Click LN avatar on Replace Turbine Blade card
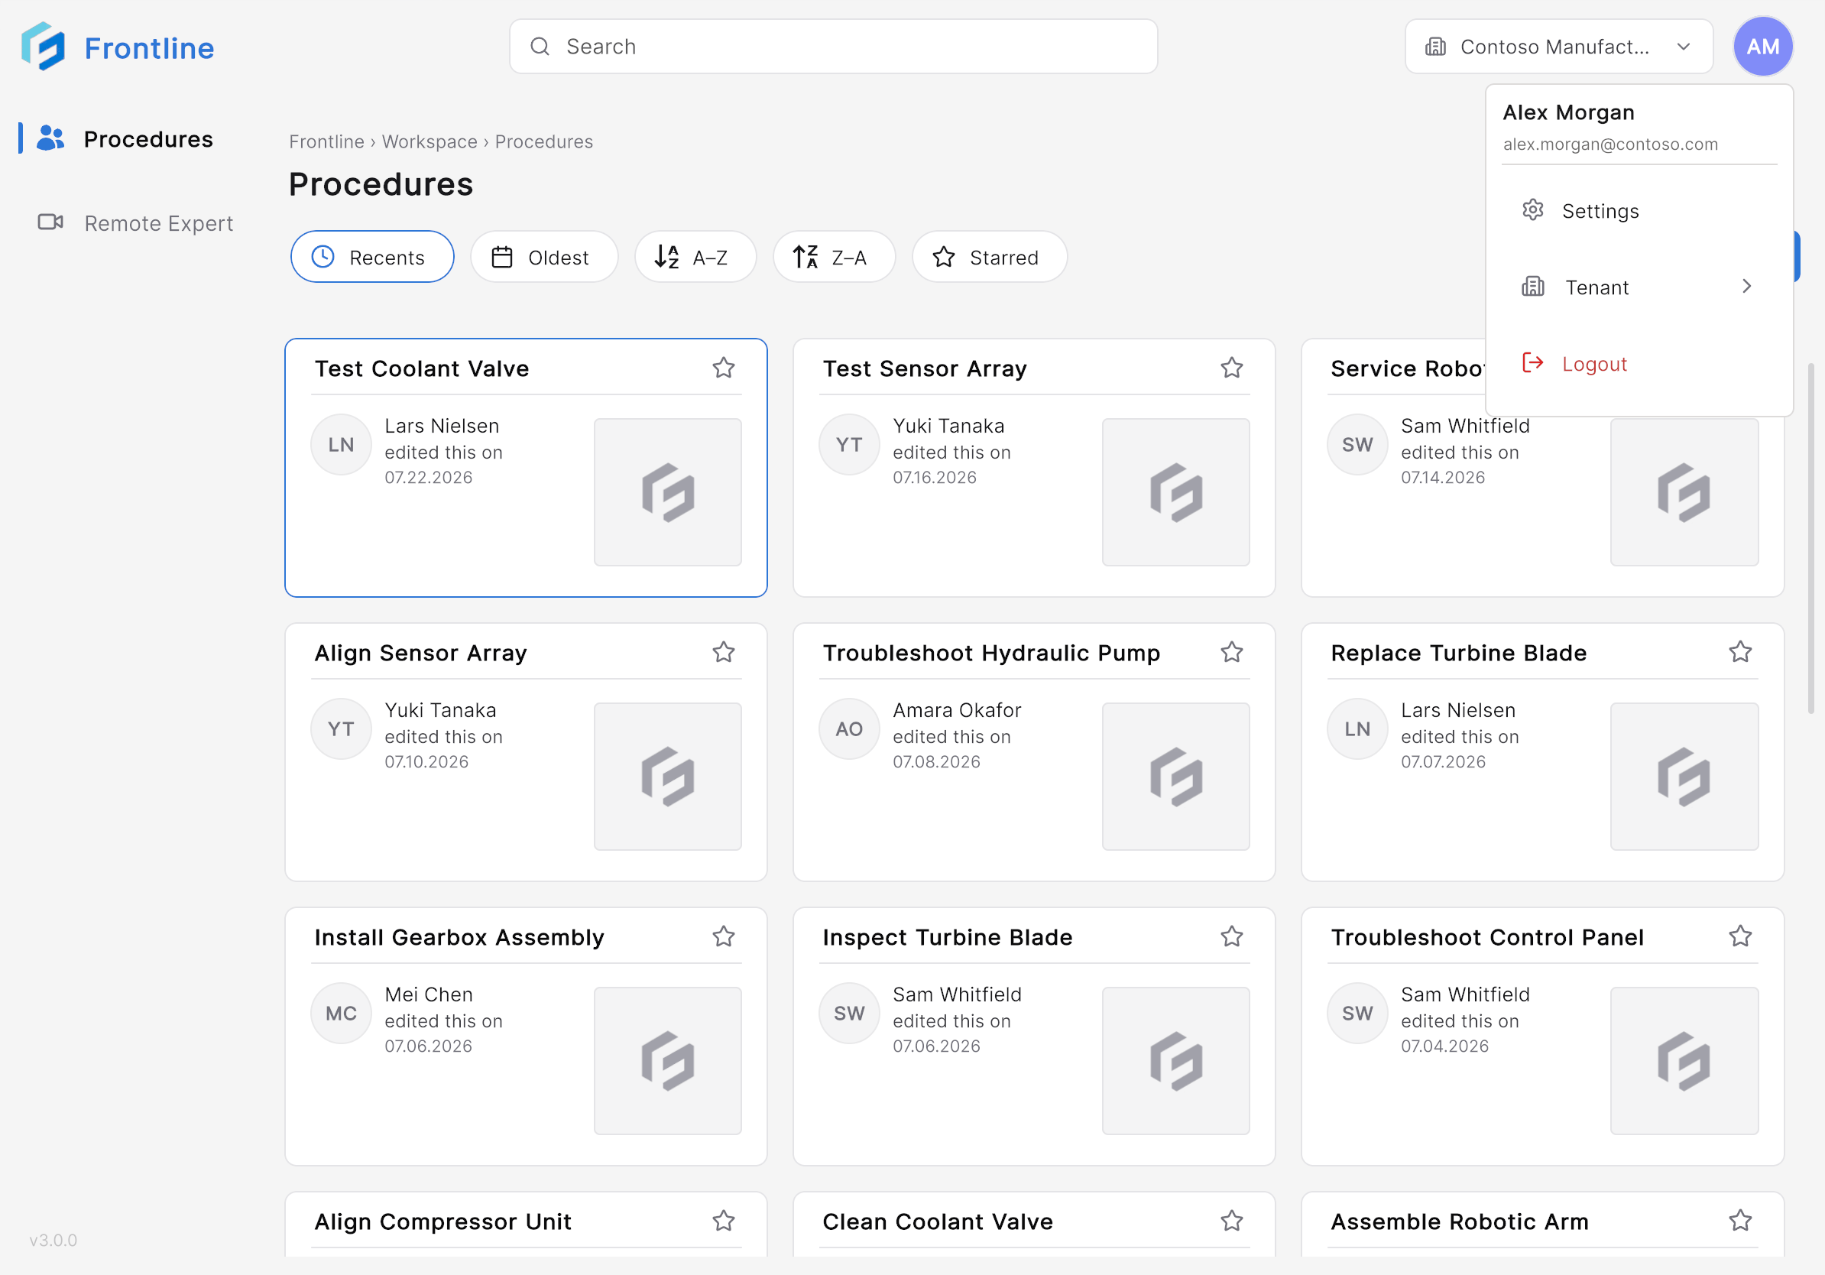Screen dimensions: 1825x1275 point(1357,729)
